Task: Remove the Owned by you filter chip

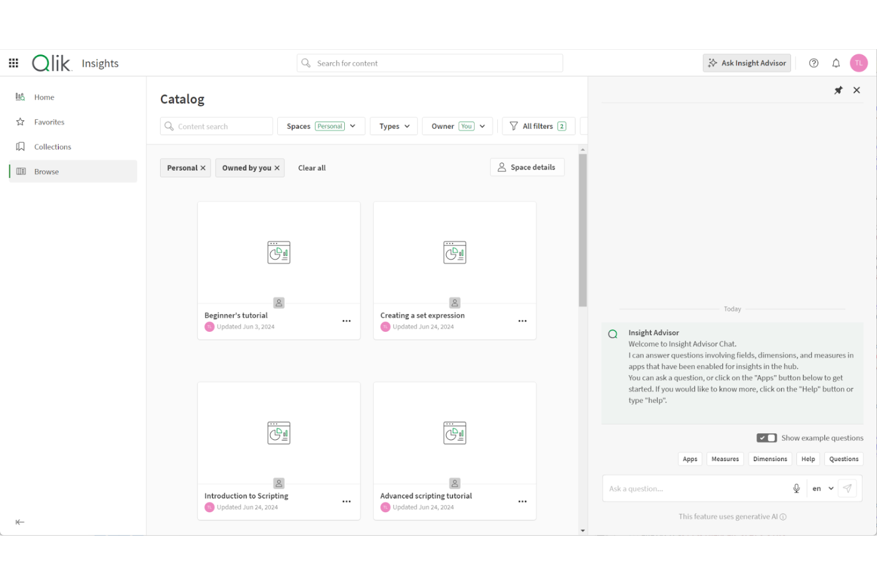Action: (x=276, y=168)
